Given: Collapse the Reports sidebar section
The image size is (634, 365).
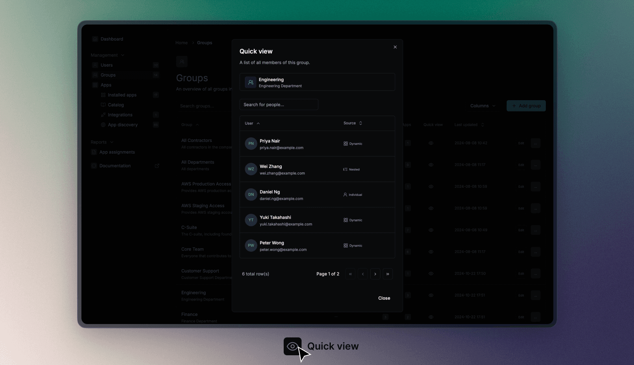Looking at the screenshot, I should tap(102, 142).
